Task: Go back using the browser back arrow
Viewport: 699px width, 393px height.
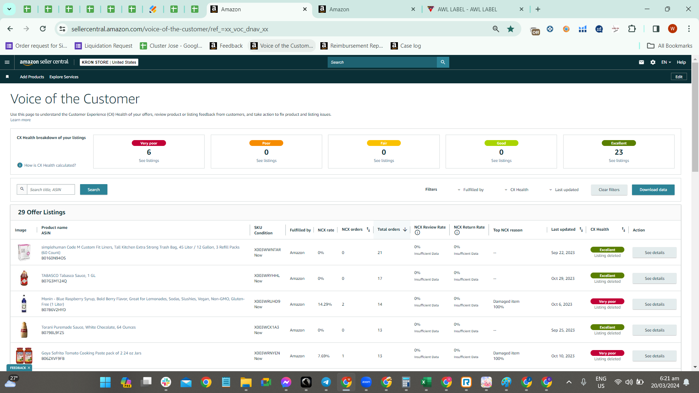Action: (x=10, y=29)
